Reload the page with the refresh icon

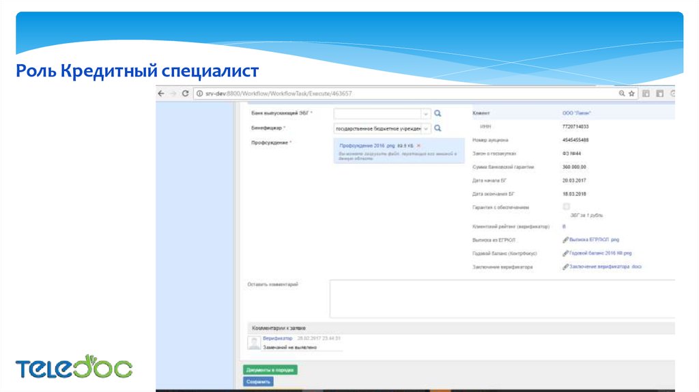click(x=185, y=94)
